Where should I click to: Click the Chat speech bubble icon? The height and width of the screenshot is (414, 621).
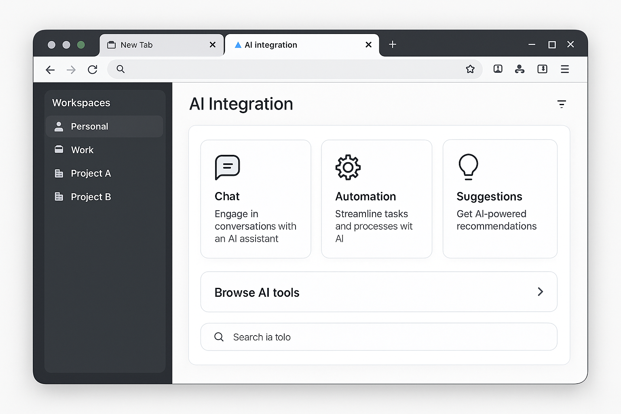click(227, 167)
